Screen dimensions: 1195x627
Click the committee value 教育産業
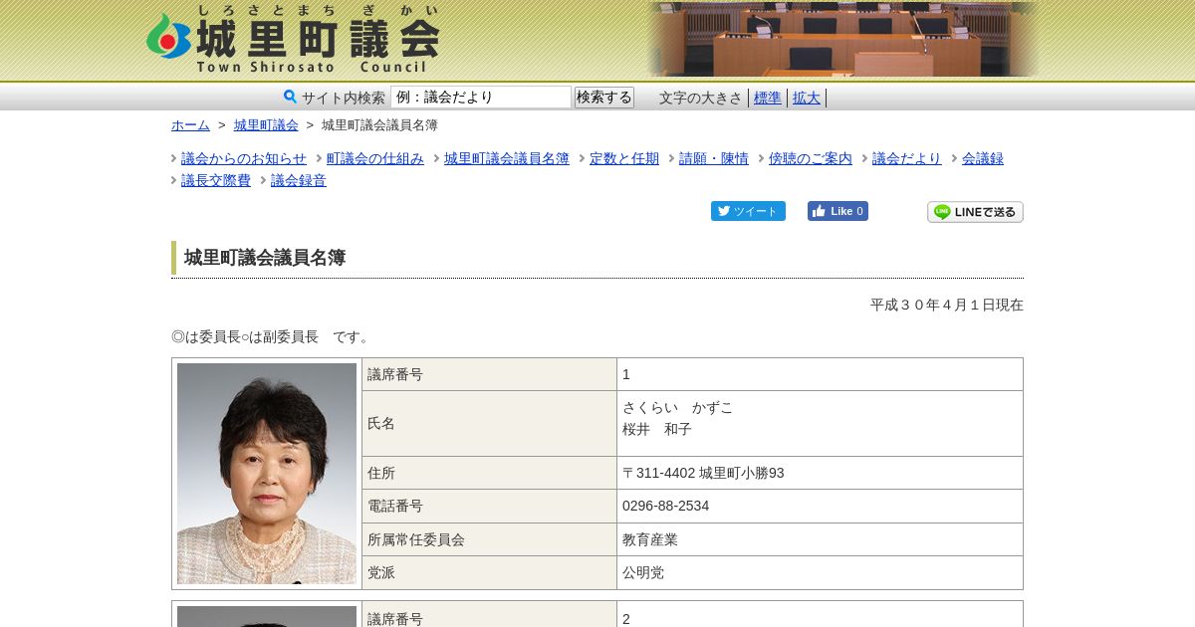650,539
